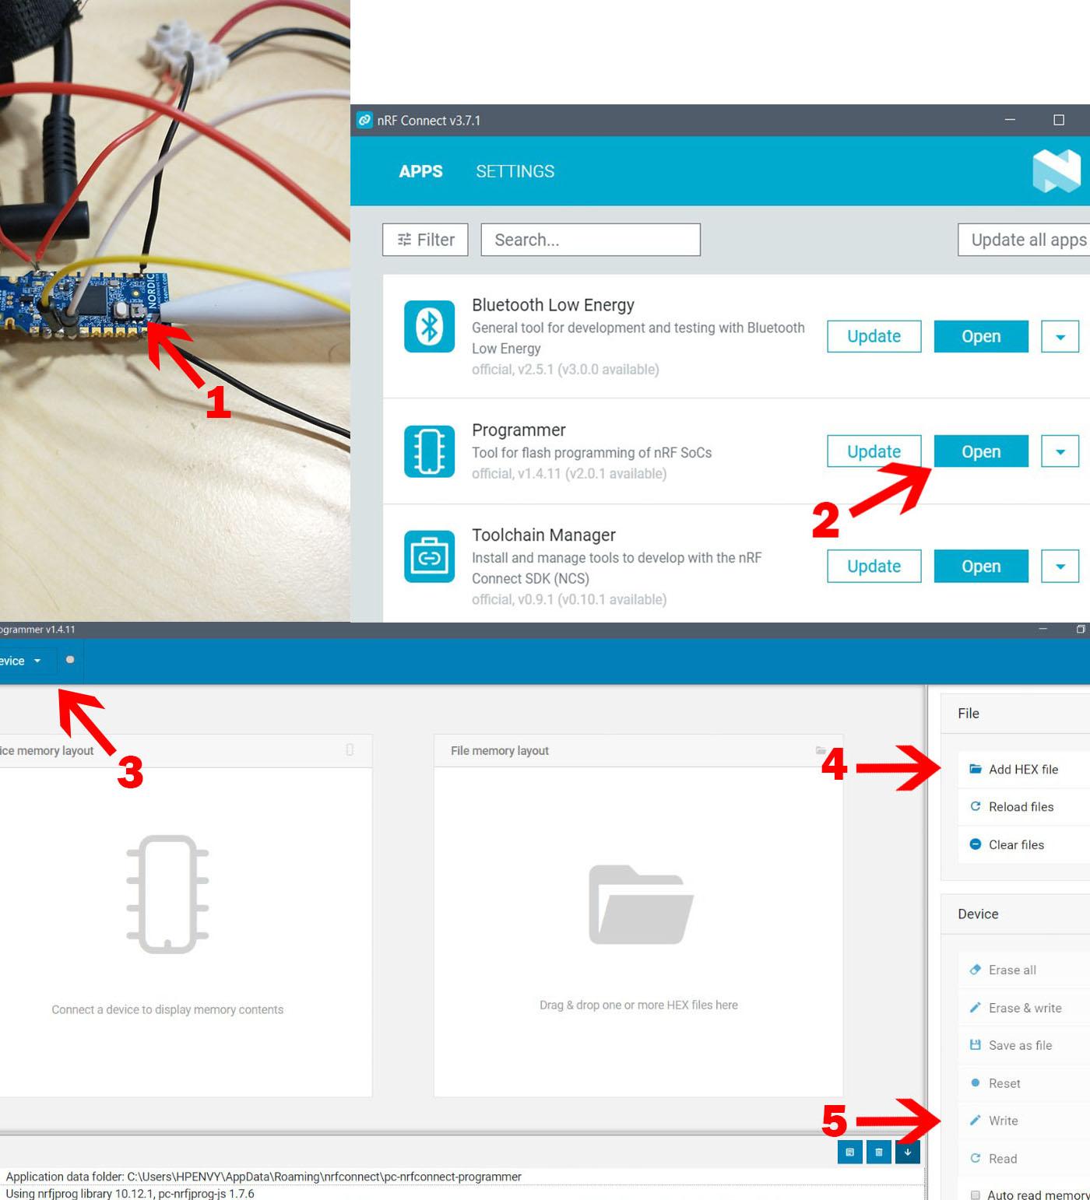Click the 'Connect a device to display memory contents' text
This screenshot has width=1090, height=1200.
(167, 1009)
